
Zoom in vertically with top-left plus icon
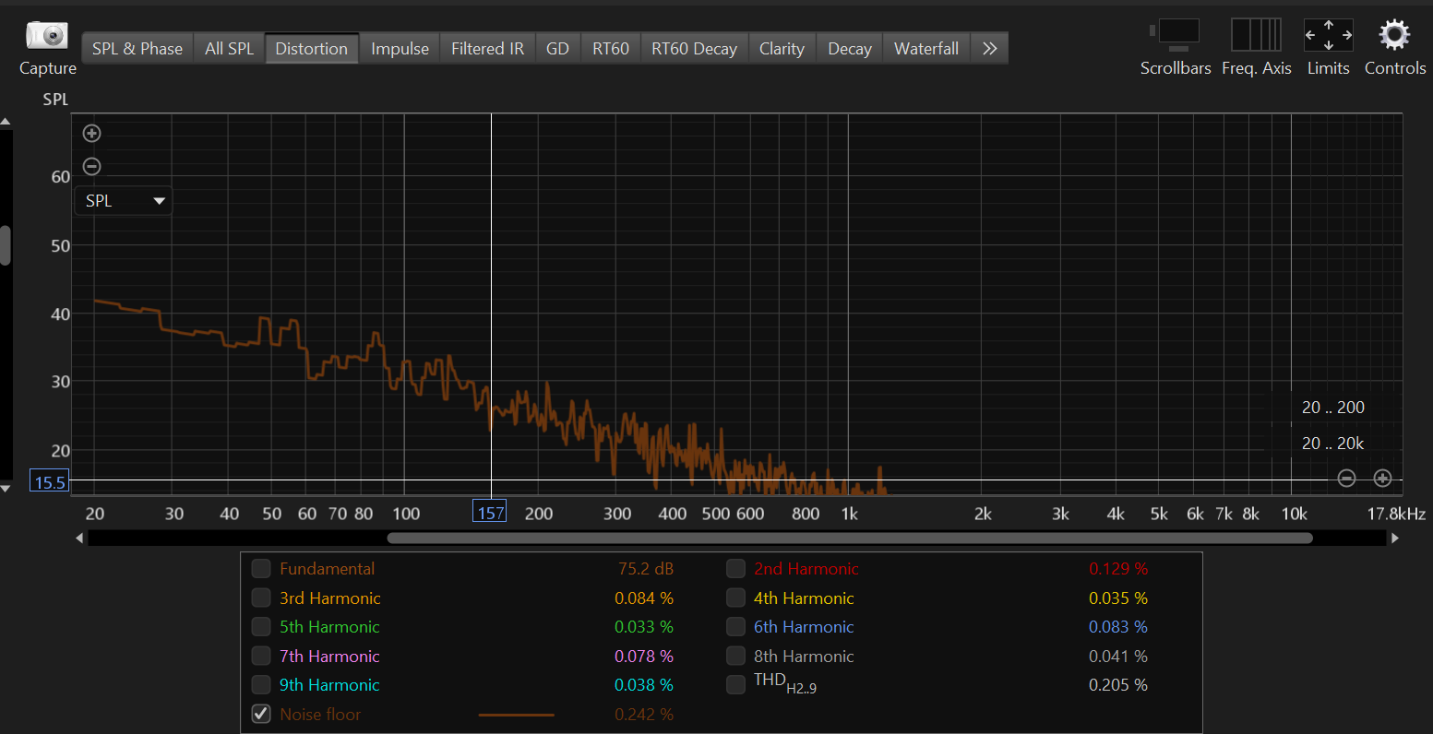(91, 134)
